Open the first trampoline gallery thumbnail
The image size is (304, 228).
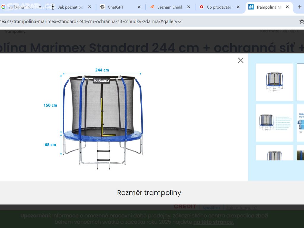(x=275, y=82)
